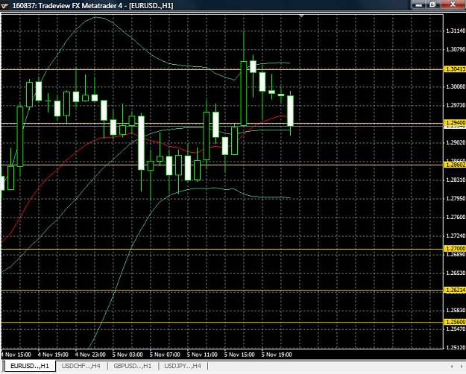The height and width of the screenshot is (374, 466).
Task: Click the 1.27950 price scale value
Action: tap(456, 198)
